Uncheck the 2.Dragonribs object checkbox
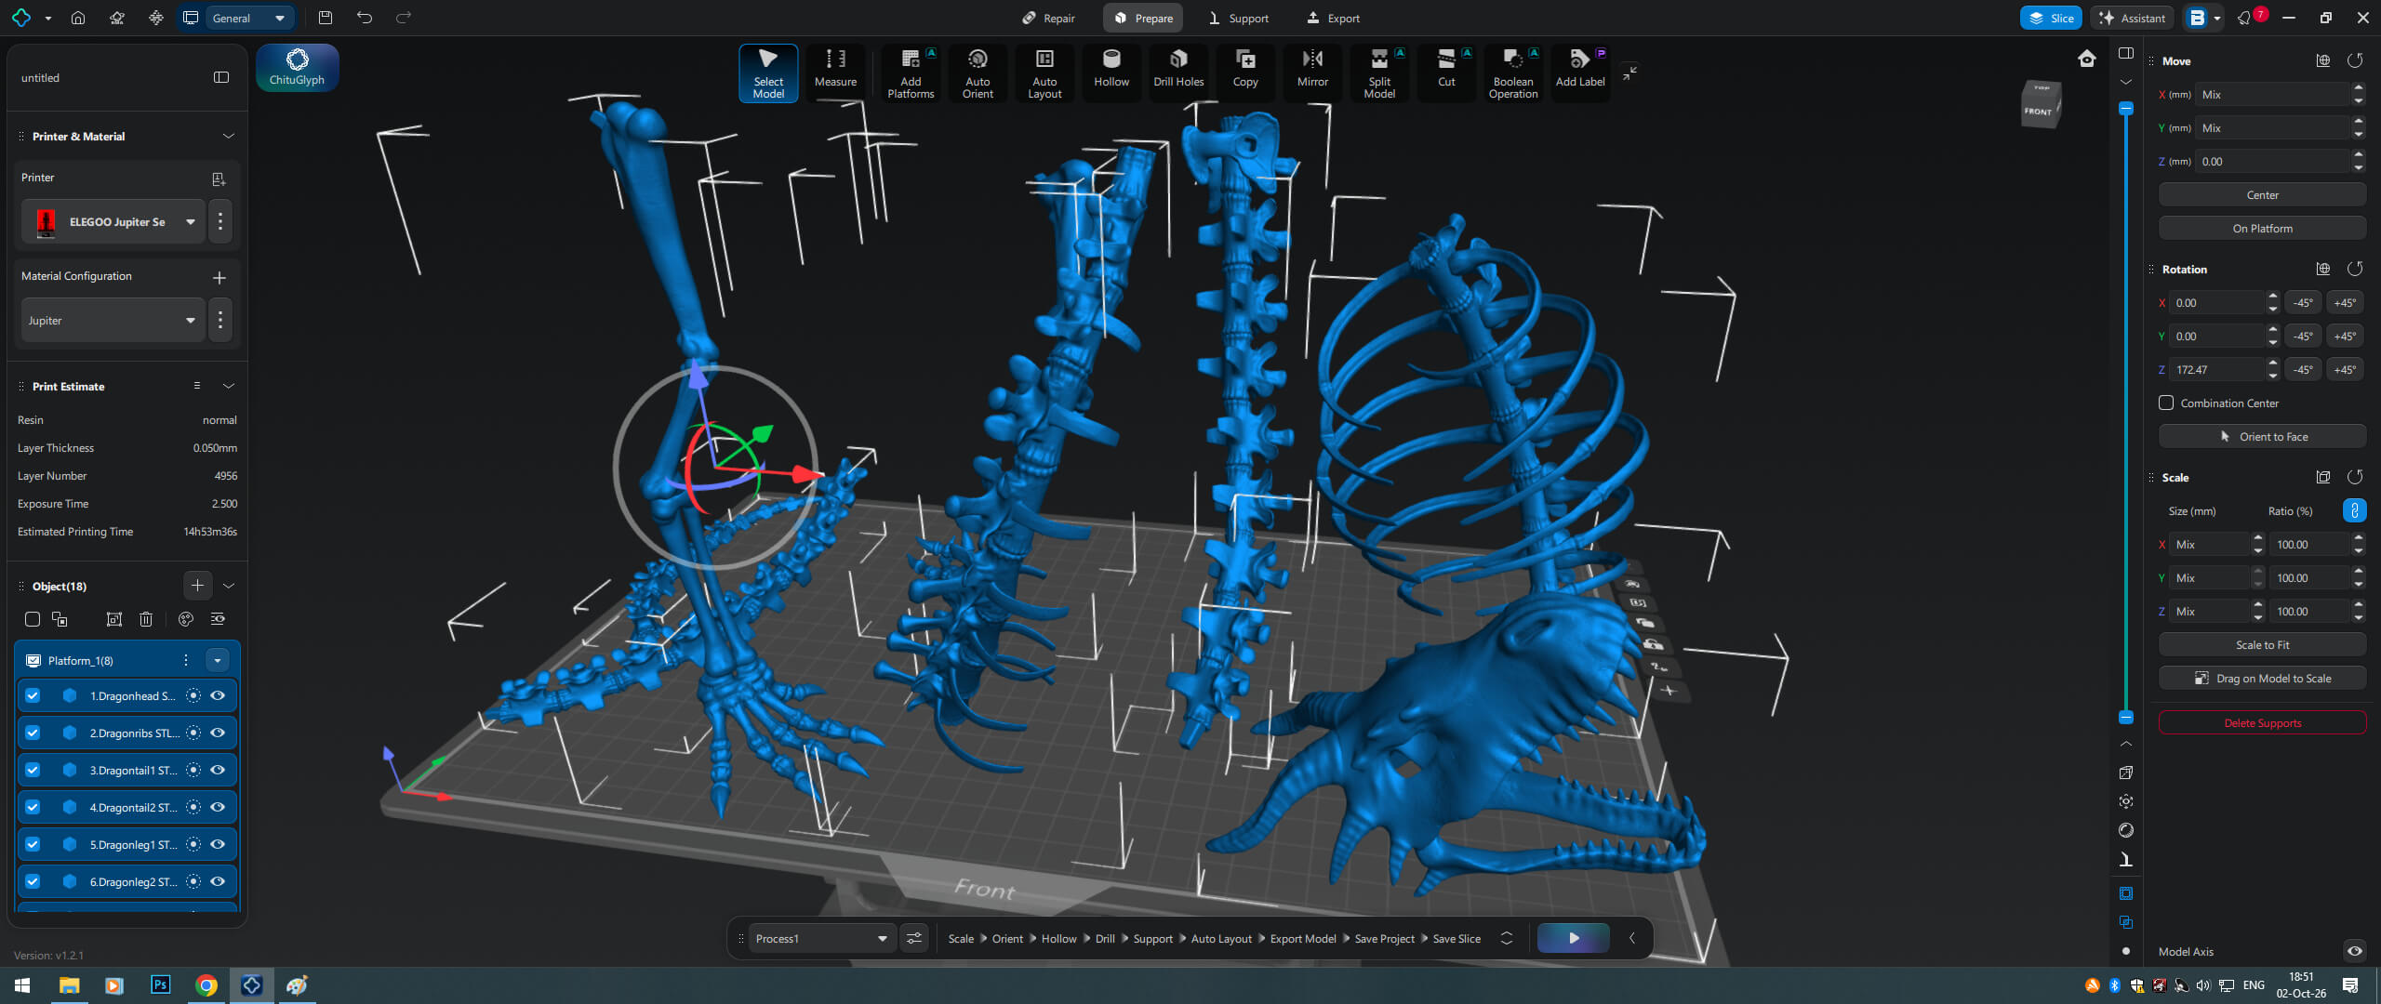The height and width of the screenshot is (1004, 2381). pos(33,733)
